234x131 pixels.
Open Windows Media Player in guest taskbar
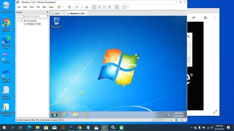tap(86, 115)
